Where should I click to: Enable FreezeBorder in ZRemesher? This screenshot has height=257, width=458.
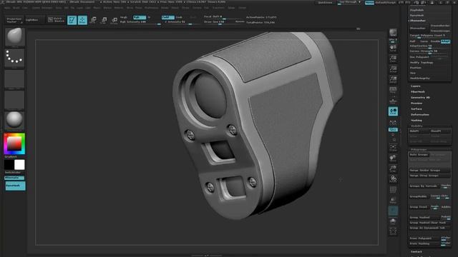440,26
